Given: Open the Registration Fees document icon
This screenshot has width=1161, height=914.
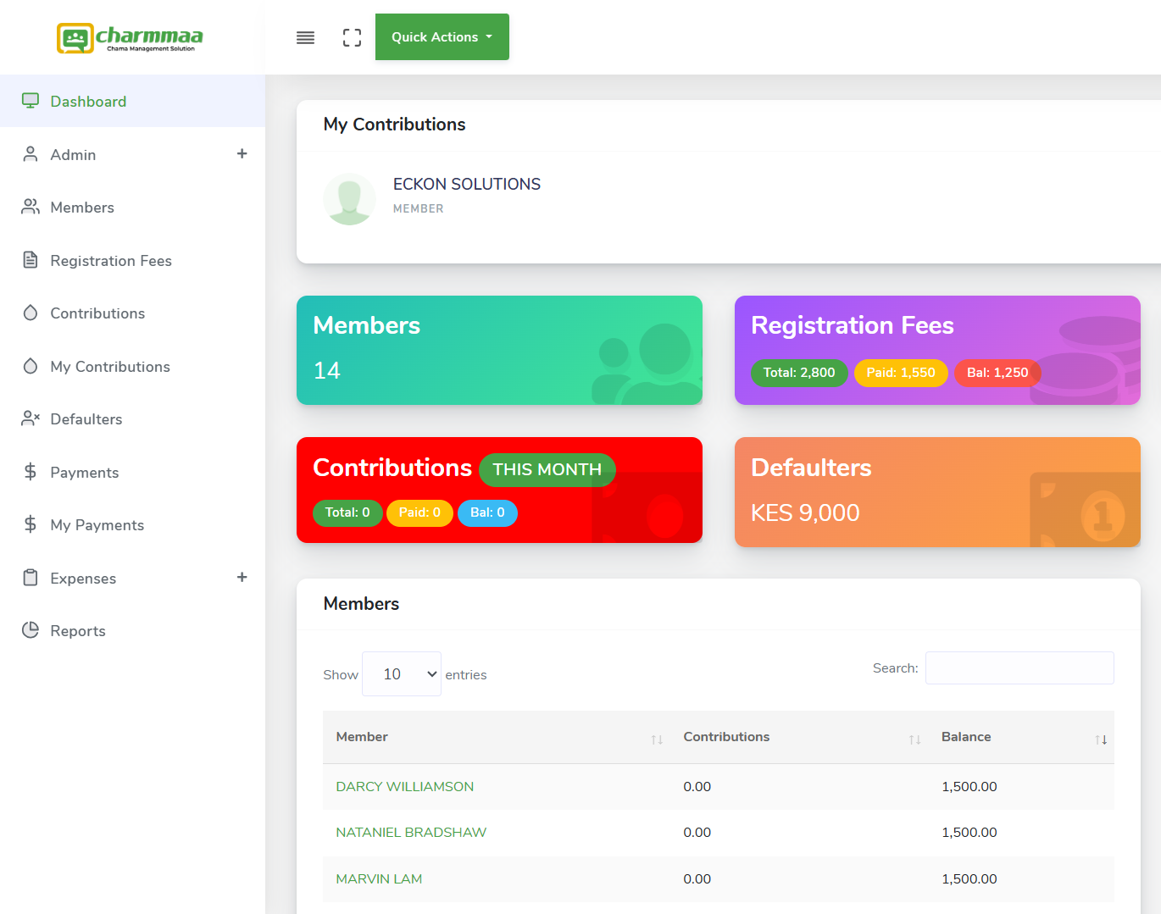Looking at the screenshot, I should click(31, 260).
